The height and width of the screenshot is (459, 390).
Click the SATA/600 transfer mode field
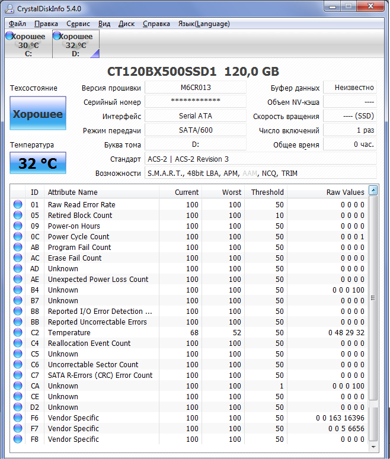click(196, 130)
